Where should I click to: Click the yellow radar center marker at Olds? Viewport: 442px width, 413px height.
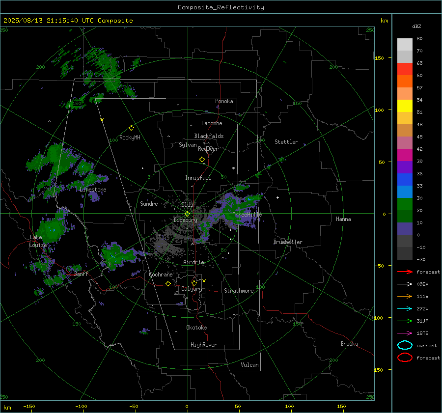[188, 214]
